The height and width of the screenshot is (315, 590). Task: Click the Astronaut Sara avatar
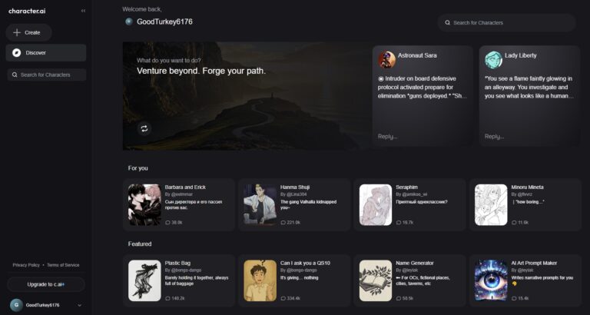coord(387,59)
